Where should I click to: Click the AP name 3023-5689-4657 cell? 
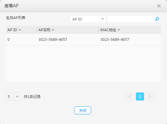pos(53,40)
